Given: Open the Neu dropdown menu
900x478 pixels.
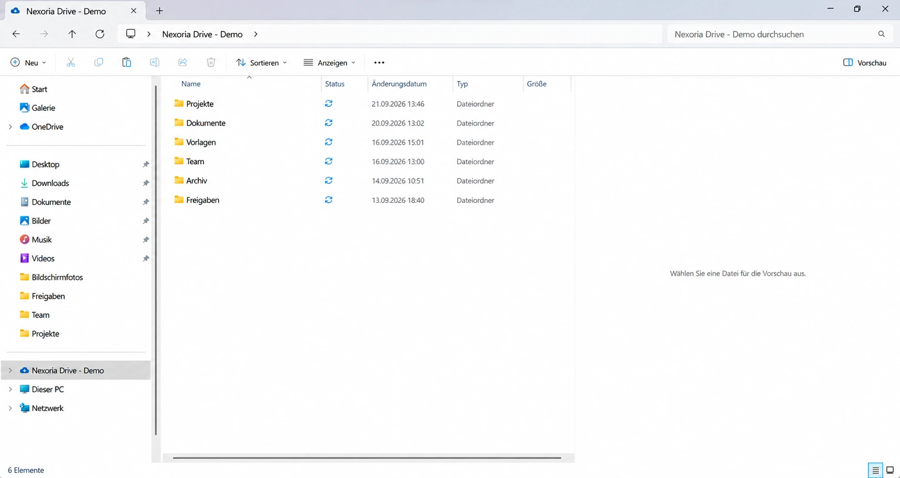Looking at the screenshot, I should tap(28, 63).
